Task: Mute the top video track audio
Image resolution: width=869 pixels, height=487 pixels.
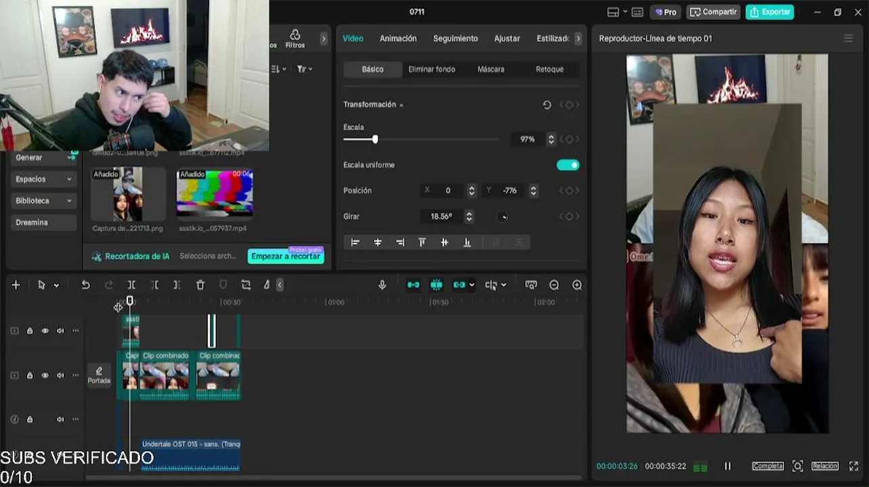Action: (60, 331)
